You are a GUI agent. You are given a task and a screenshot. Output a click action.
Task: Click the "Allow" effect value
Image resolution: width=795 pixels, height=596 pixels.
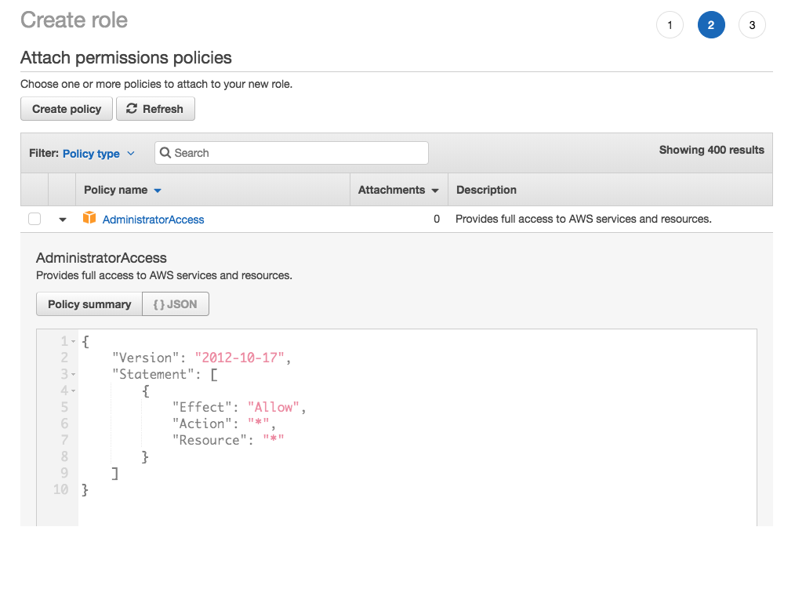pyautogui.click(x=274, y=407)
